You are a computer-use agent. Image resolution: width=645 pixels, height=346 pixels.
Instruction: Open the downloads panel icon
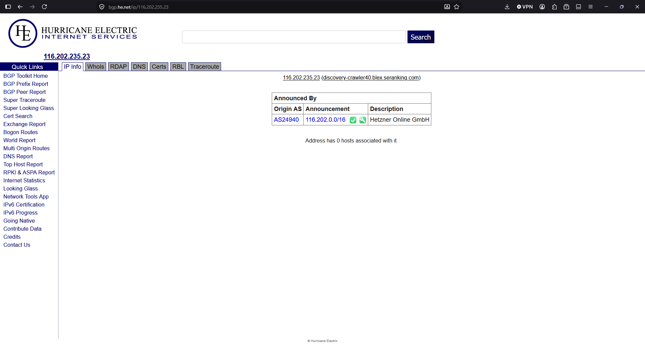(507, 7)
